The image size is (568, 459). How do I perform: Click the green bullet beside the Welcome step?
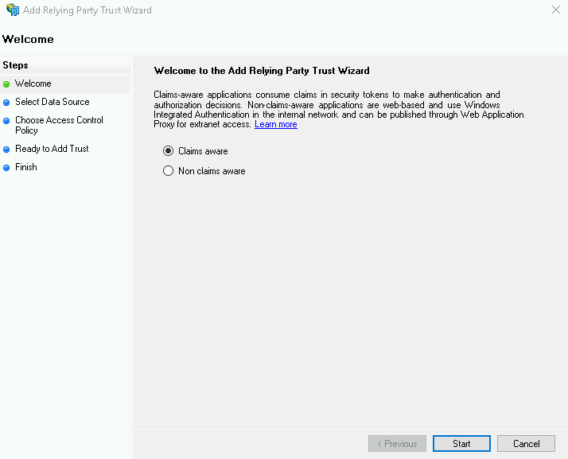coord(7,84)
